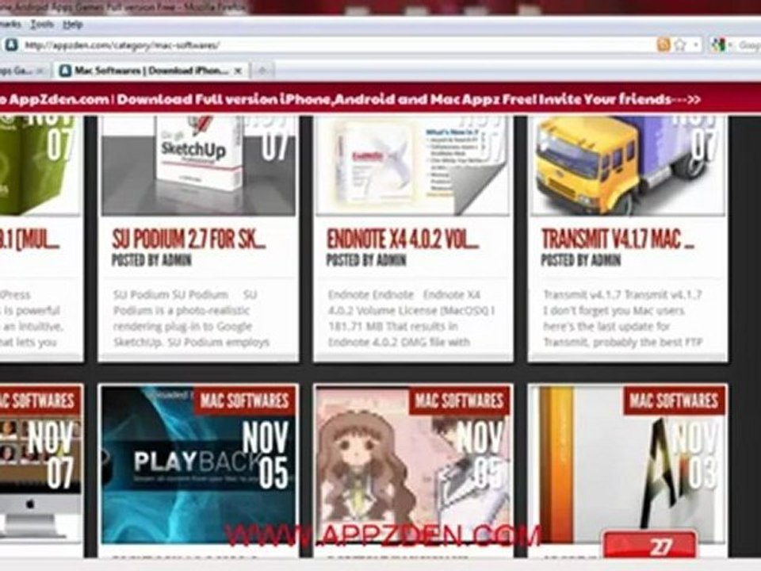The width and height of the screenshot is (761, 571).
Task: Click the Google search engine icon
Action: pos(718,45)
